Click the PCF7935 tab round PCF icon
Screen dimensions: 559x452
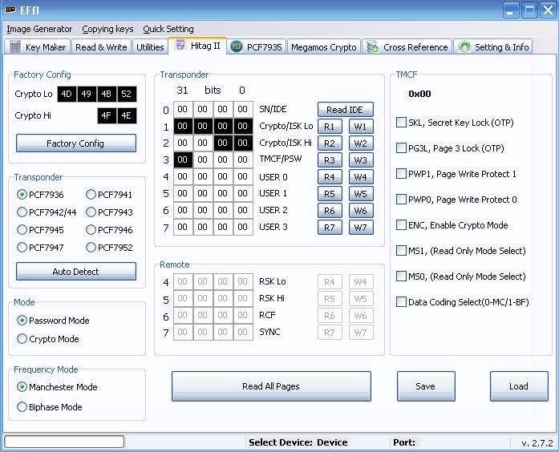click(x=236, y=46)
